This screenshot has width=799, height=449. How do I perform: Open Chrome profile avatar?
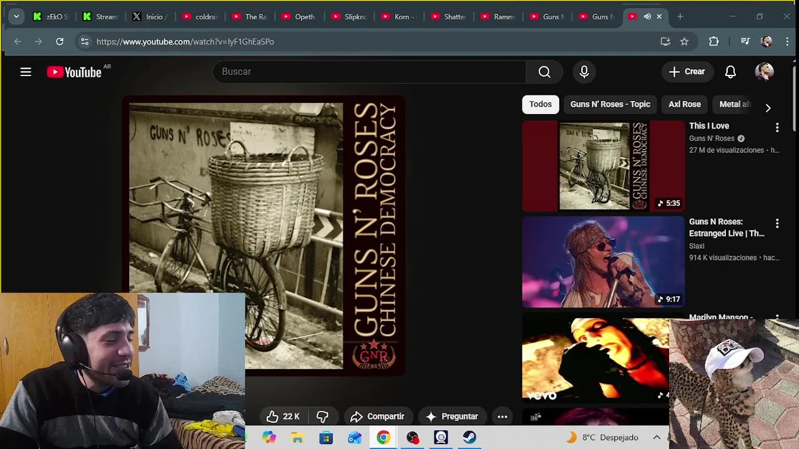pos(767,42)
